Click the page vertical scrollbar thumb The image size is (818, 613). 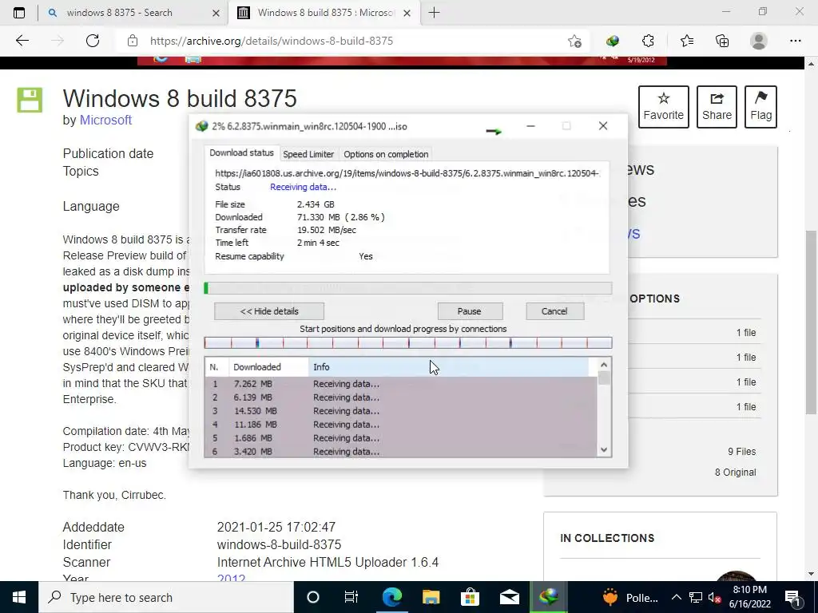click(x=812, y=322)
